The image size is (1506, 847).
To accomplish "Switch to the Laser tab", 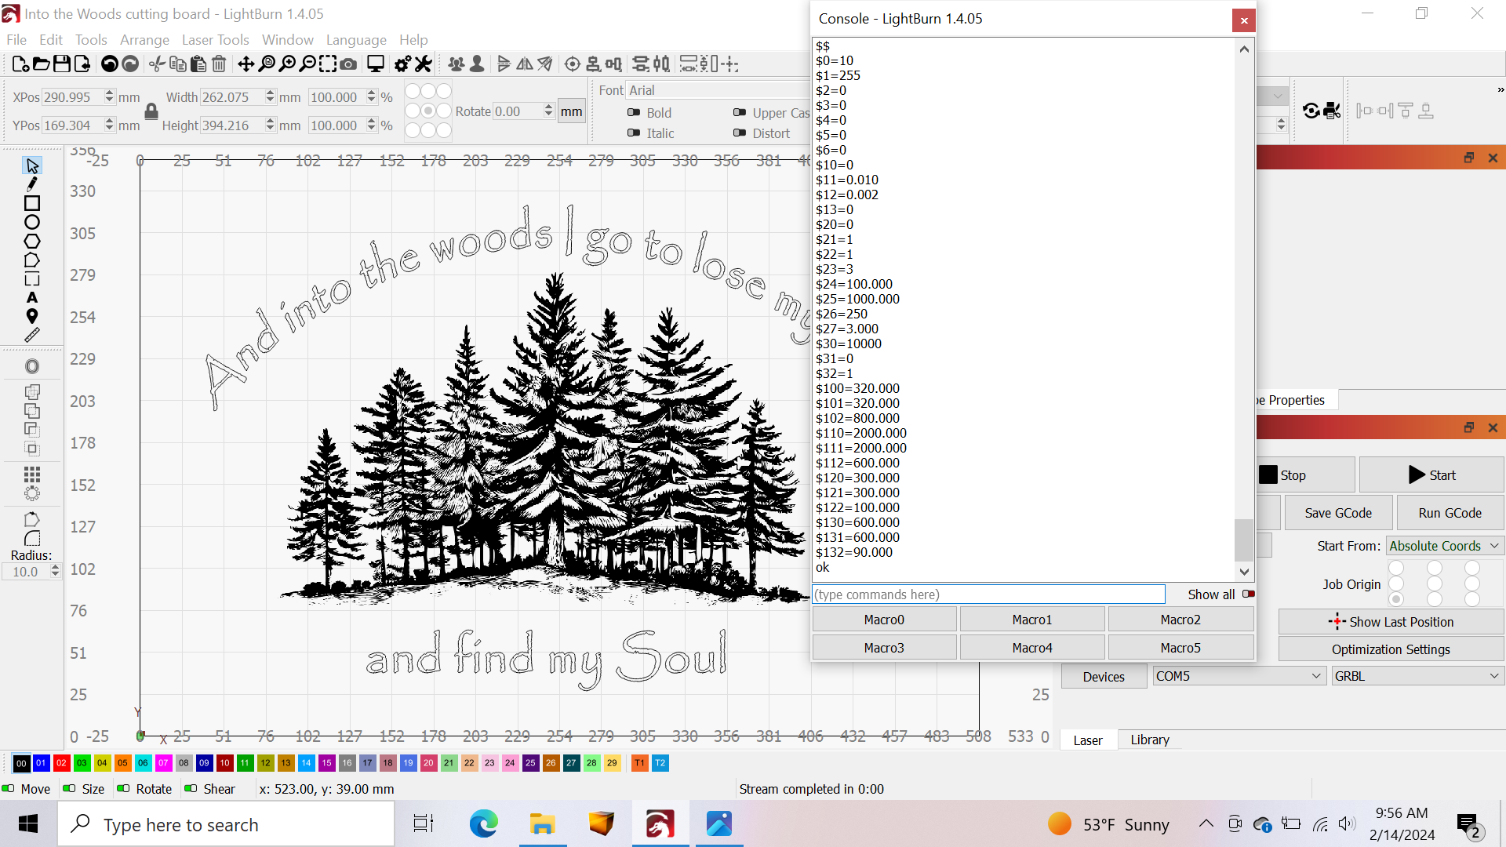I will click(1087, 740).
